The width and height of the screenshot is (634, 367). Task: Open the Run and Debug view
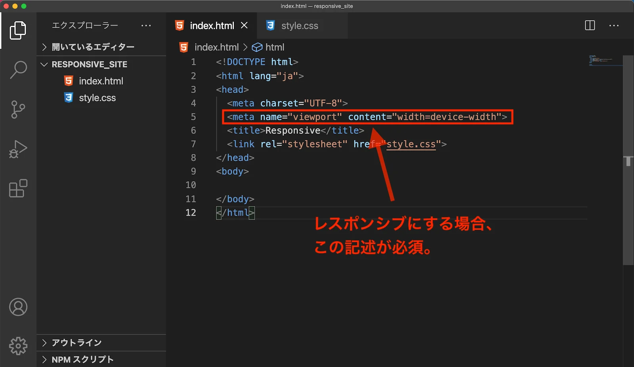[x=18, y=149]
